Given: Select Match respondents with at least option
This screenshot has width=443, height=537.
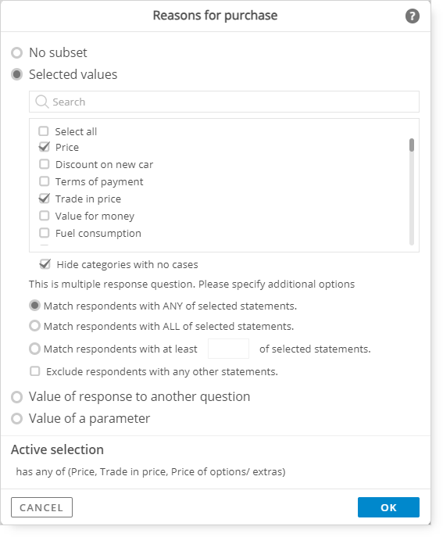Looking at the screenshot, I should [34, 349].
